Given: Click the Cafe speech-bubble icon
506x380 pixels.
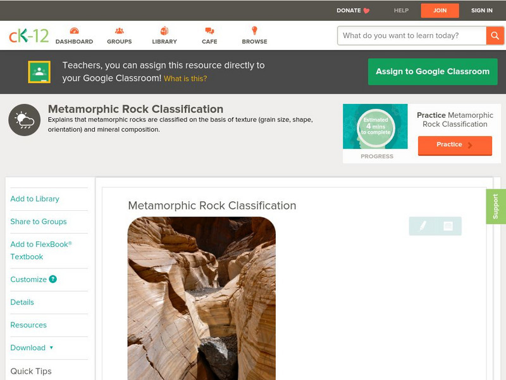Looking at the screenshot, I should (x=209, y=30).
